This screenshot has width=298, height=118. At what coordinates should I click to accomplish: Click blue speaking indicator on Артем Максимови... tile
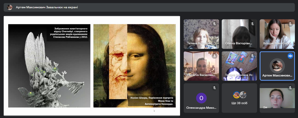point(290,56)
